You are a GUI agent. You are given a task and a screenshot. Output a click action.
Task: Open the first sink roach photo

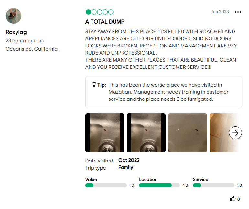(105, 133)
